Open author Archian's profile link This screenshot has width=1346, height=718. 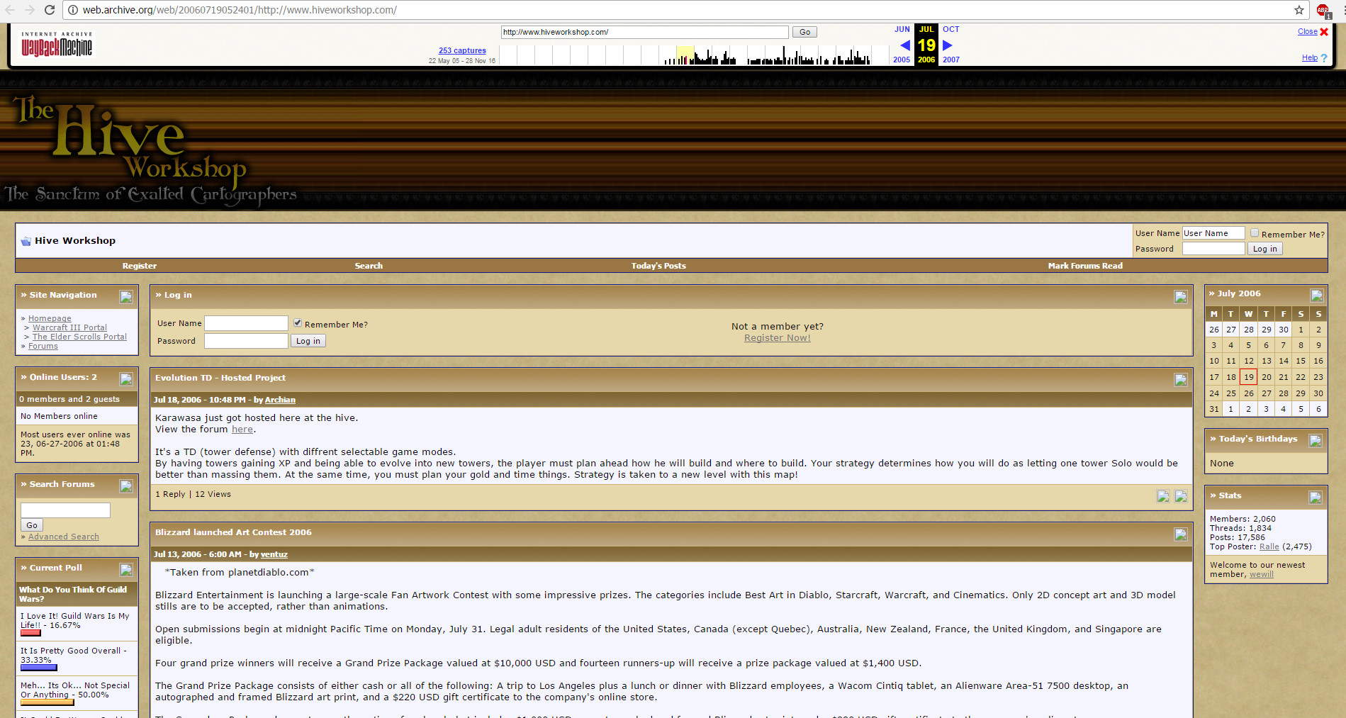[280, 400]
